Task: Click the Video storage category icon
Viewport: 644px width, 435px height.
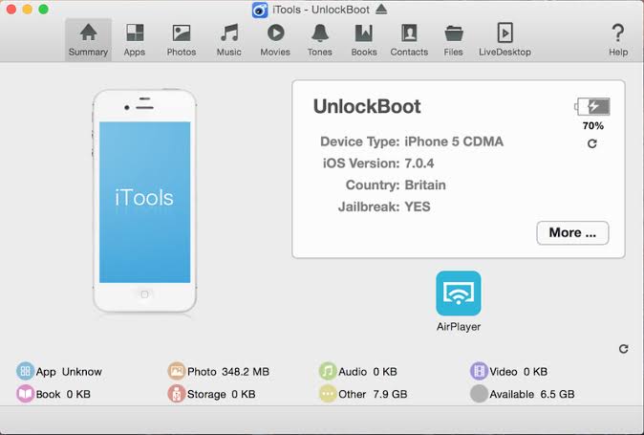Action: pos(479,371)
